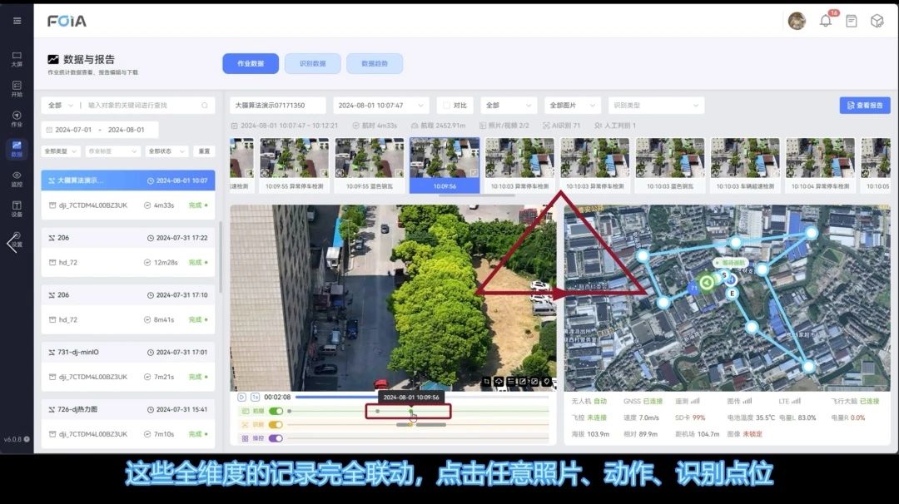
Task: Toggle the hamburger menu icon
Action: [x=17, y=21]
